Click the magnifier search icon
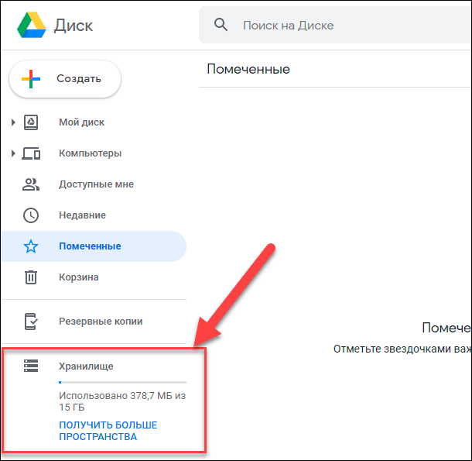Image resolution: width=472 pixels, height=461 pixels. point(221,25)
